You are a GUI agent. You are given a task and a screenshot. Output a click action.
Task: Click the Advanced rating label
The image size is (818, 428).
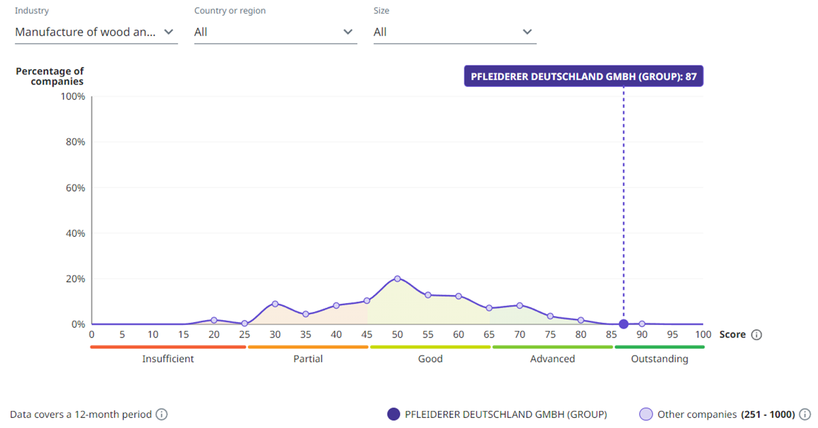552,359
